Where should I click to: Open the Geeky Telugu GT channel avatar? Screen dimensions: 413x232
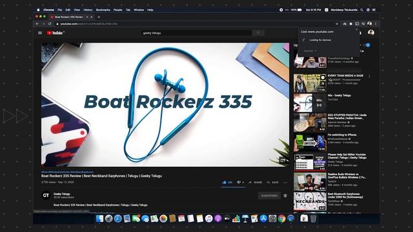[x=46, y=195]
